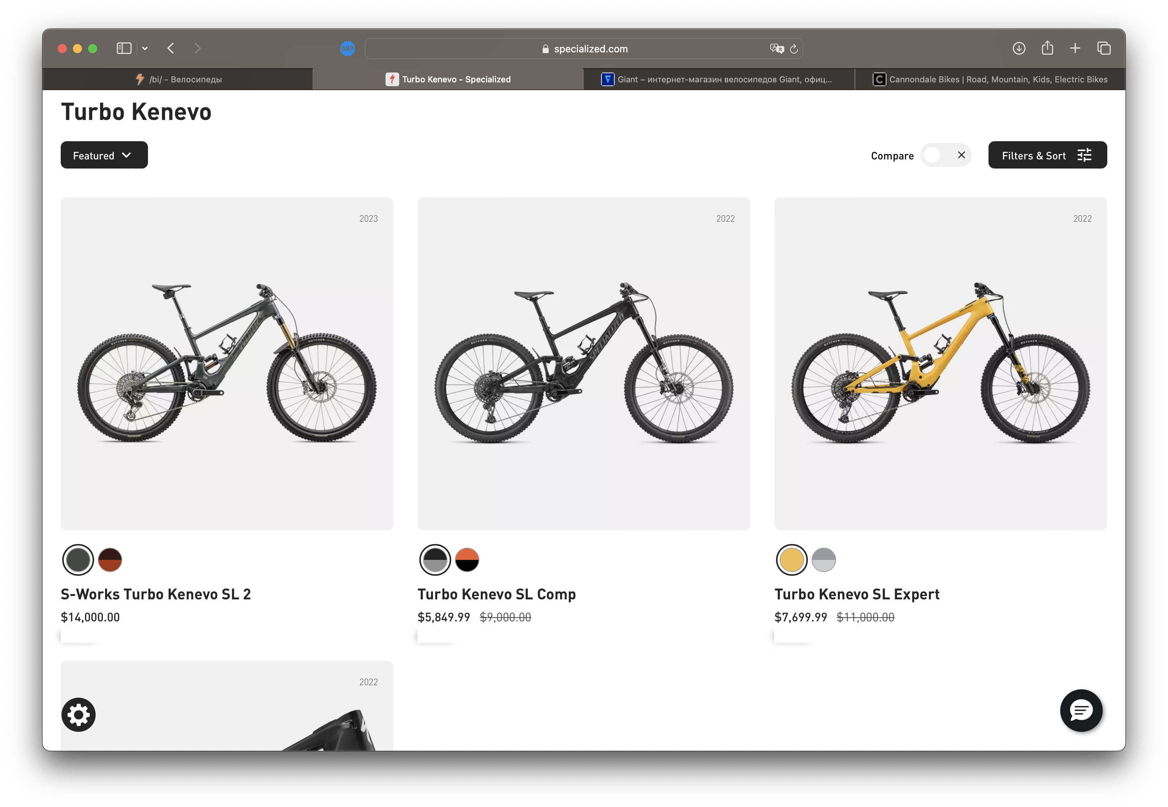1168x807 pixels.
Task: Click the translate page icon
Action: pos(776,49)
